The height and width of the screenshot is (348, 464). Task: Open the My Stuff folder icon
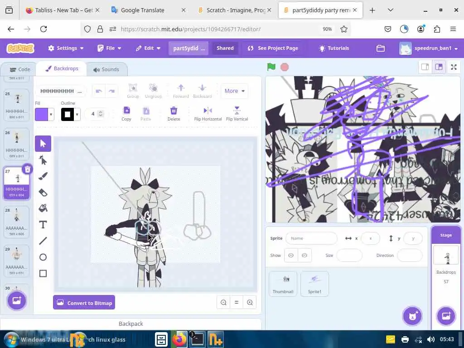pos(381,48)
